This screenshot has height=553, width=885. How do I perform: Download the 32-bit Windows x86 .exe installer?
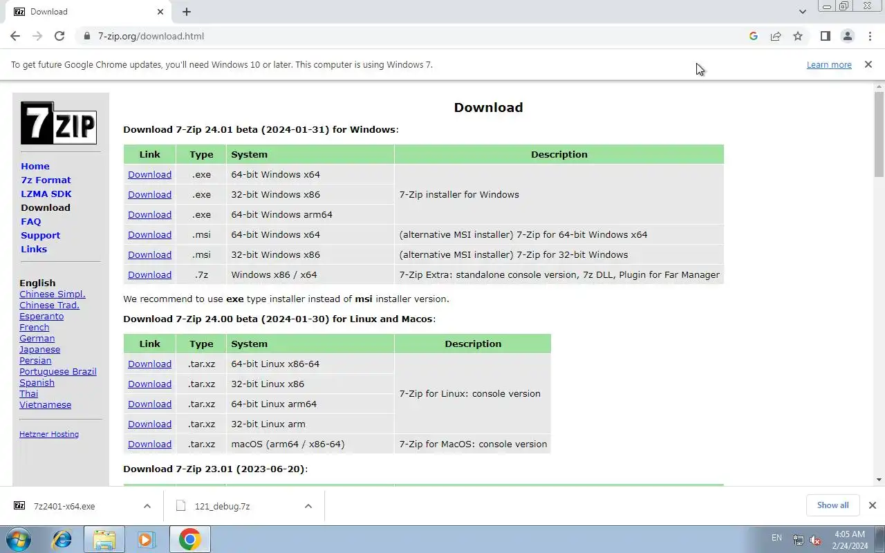point(149,194)
